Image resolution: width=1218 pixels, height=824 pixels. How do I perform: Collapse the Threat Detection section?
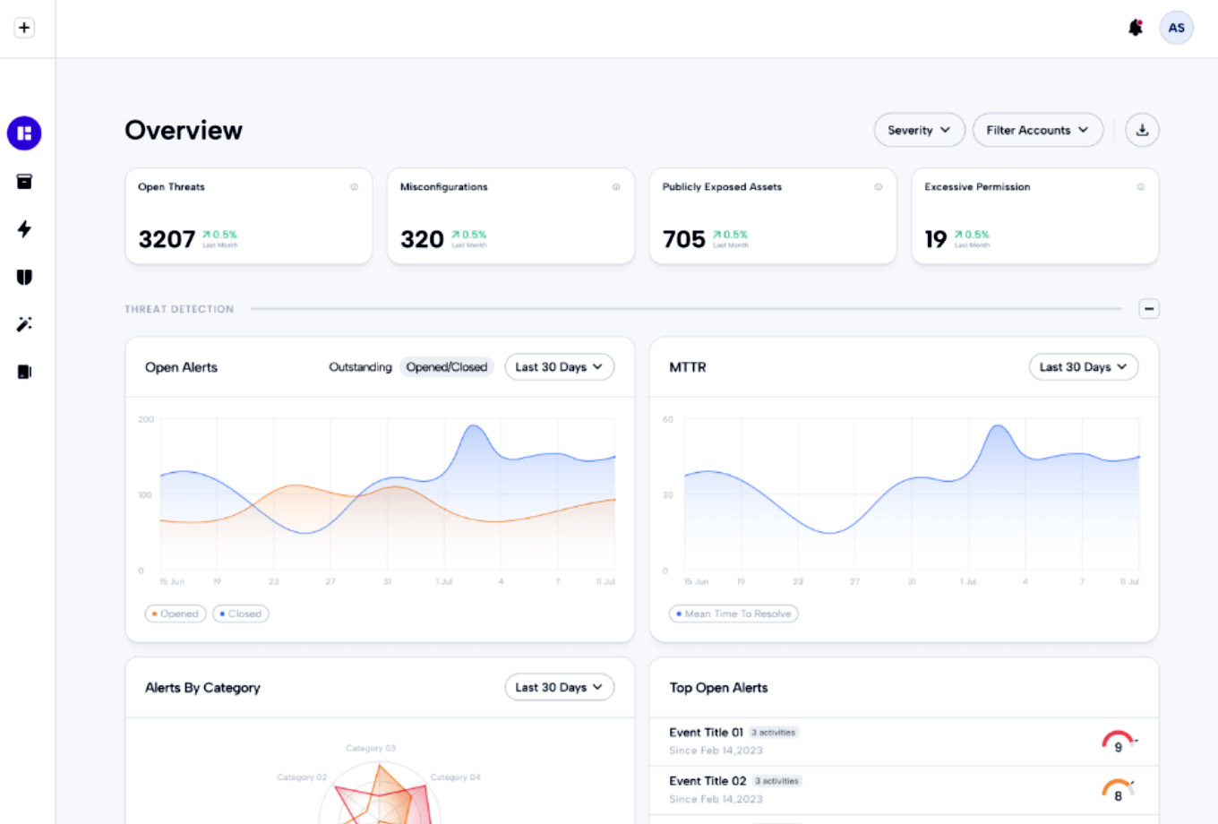[1148, 309]
